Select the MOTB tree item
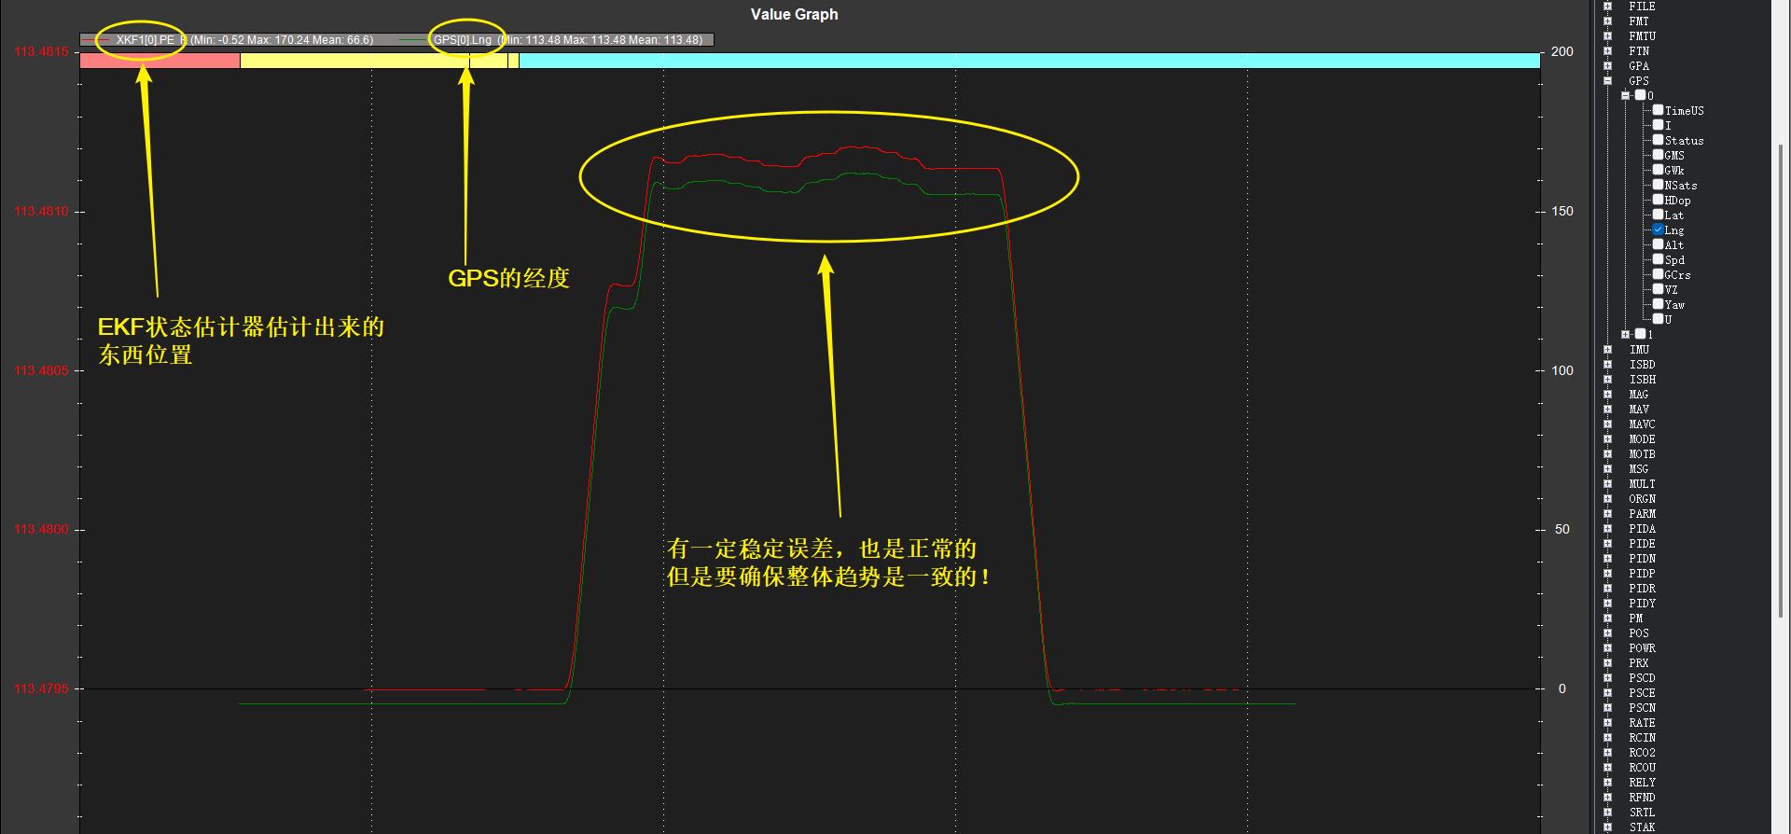The width and height of the screenshot is (1791, 834). click(x=1642, y=454)
